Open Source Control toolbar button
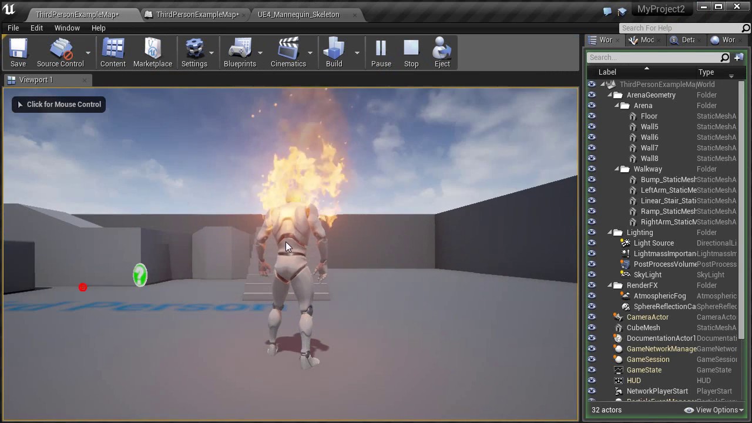 60,53
